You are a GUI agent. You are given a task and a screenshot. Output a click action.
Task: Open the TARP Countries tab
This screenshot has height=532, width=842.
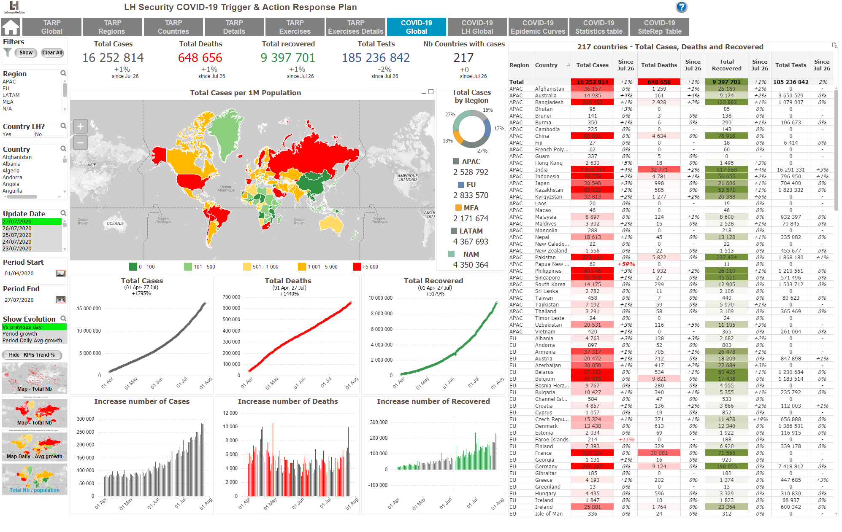click(173, 27)
